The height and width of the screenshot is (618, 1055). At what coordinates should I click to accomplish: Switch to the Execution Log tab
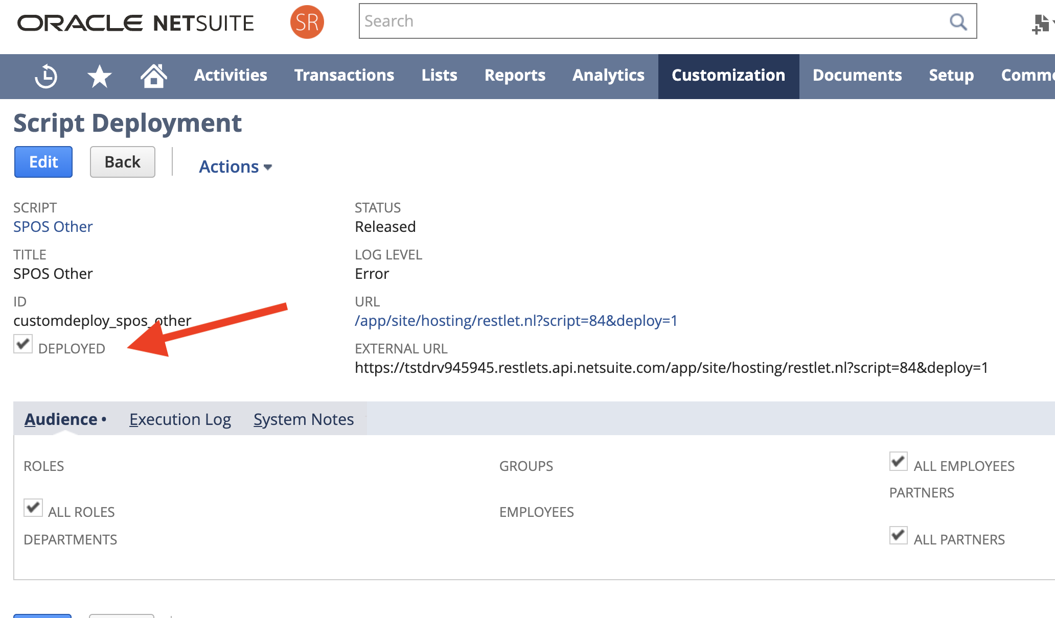pos(180,419)
